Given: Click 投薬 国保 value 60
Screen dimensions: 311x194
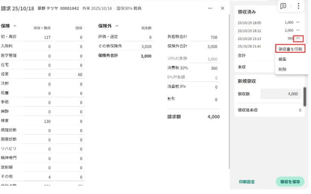Looking at the screenshot, I should point(80,75).
